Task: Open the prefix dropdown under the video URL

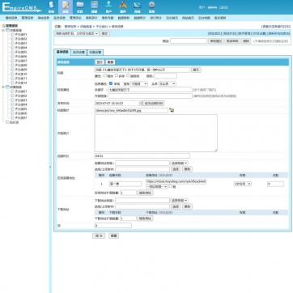Action: 157,186
